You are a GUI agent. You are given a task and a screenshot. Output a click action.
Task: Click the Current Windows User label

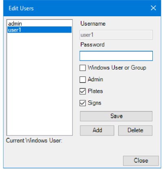(x=34, y=140)
